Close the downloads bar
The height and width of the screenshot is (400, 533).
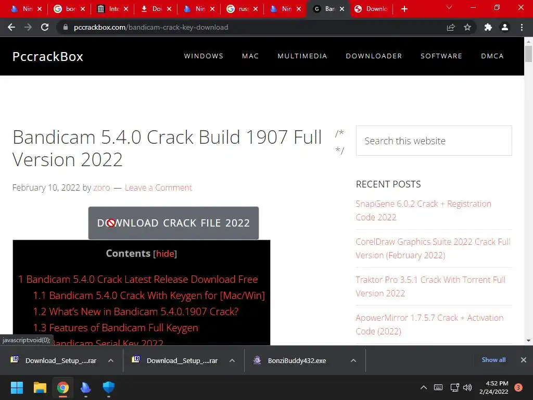[x=524, y=360]
